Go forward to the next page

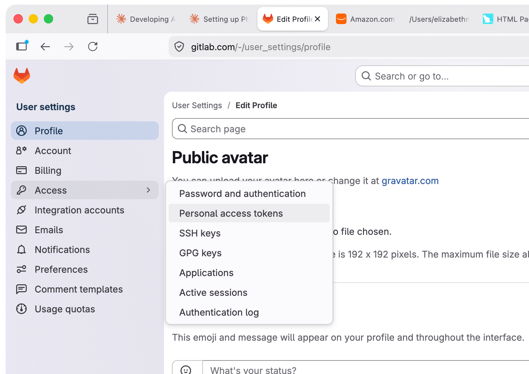(69, 47)
